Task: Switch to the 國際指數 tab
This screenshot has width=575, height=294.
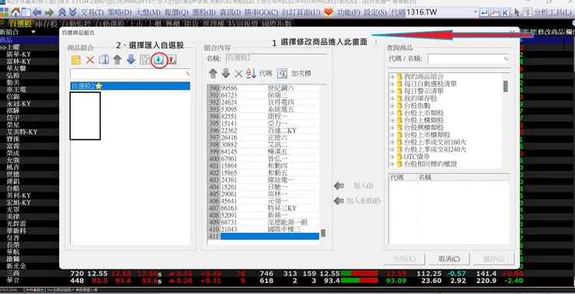Action: click(278, 24)
